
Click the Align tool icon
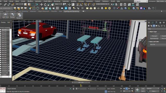tap(116, 5)
